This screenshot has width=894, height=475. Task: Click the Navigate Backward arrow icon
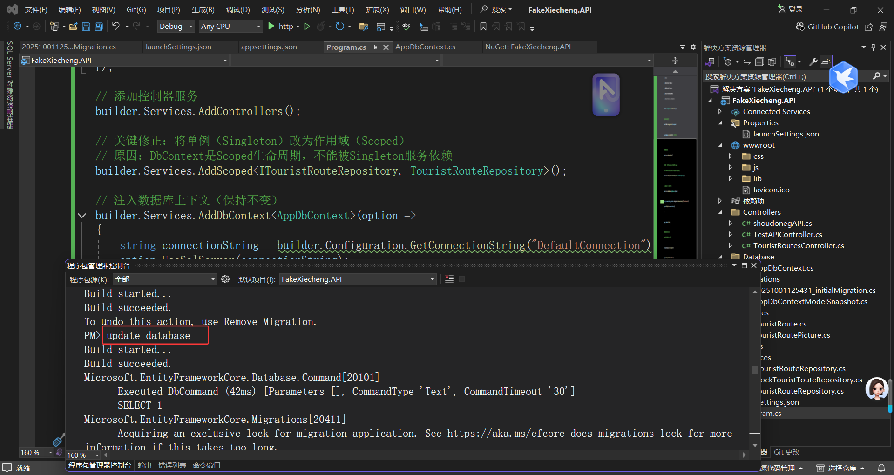(x=17, y=27)
